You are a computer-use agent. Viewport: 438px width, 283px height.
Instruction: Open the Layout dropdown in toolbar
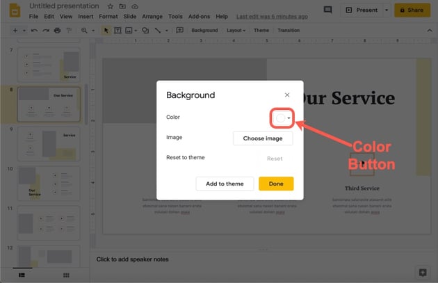[236, 31]
